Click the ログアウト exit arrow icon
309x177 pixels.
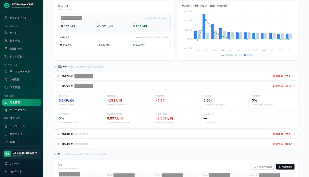(x=6, y=171)
